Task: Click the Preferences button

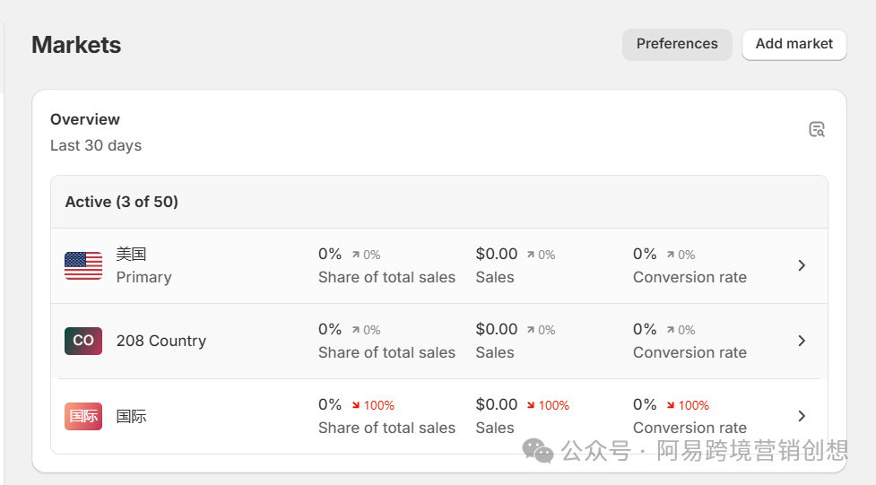Action: 677,44
